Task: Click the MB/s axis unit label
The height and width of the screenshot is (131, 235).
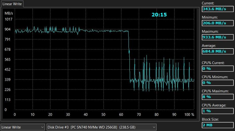Action: (9, 13)
